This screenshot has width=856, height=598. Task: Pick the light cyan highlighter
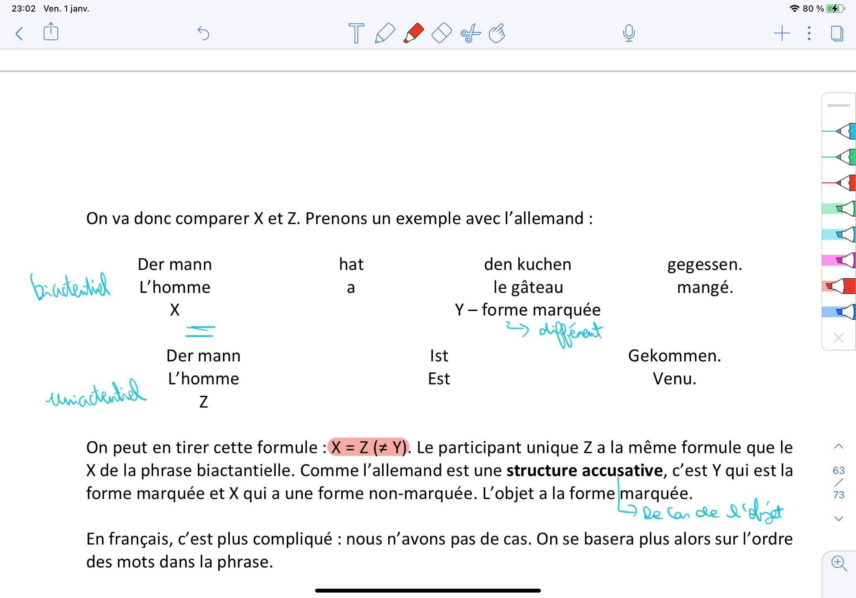[840, 234]
